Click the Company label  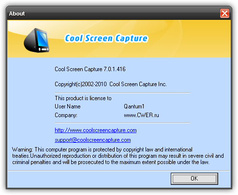[66, 115]
